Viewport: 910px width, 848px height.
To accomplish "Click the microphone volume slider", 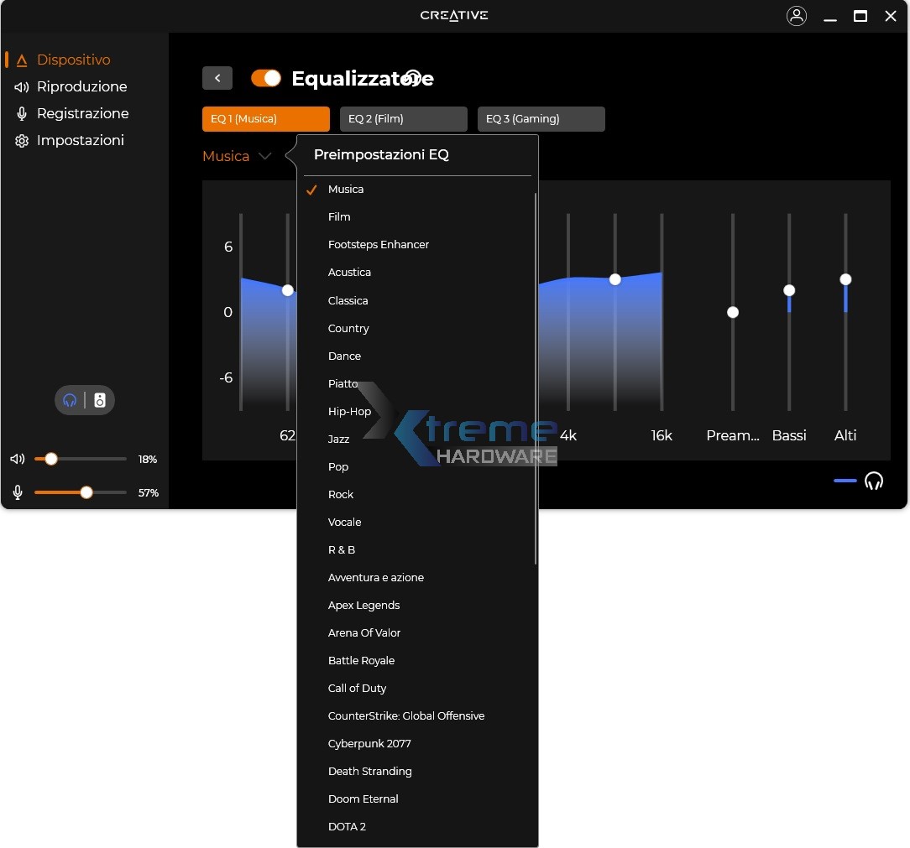I will tap(85, 492).
